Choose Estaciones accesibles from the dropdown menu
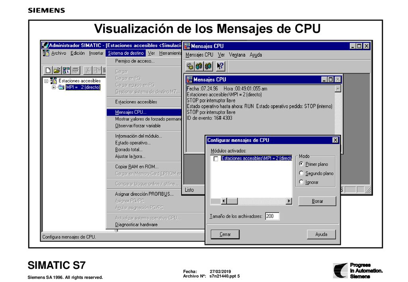Screen dimensions: 408x282 (143, 102)
